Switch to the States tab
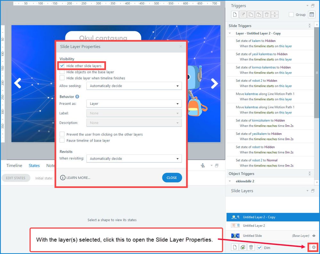This screenshot has width=320, height=254. point(34,165)
